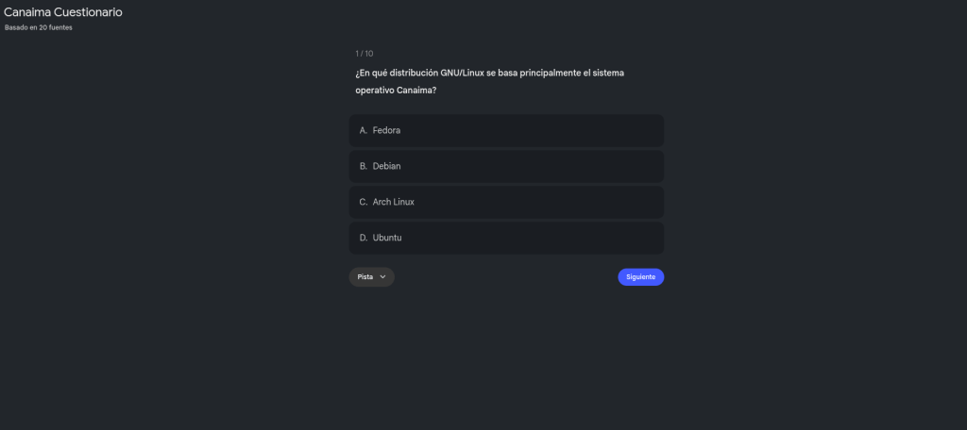Click the letter B. label
Screen dimensions: 967x430
point(364,166)
